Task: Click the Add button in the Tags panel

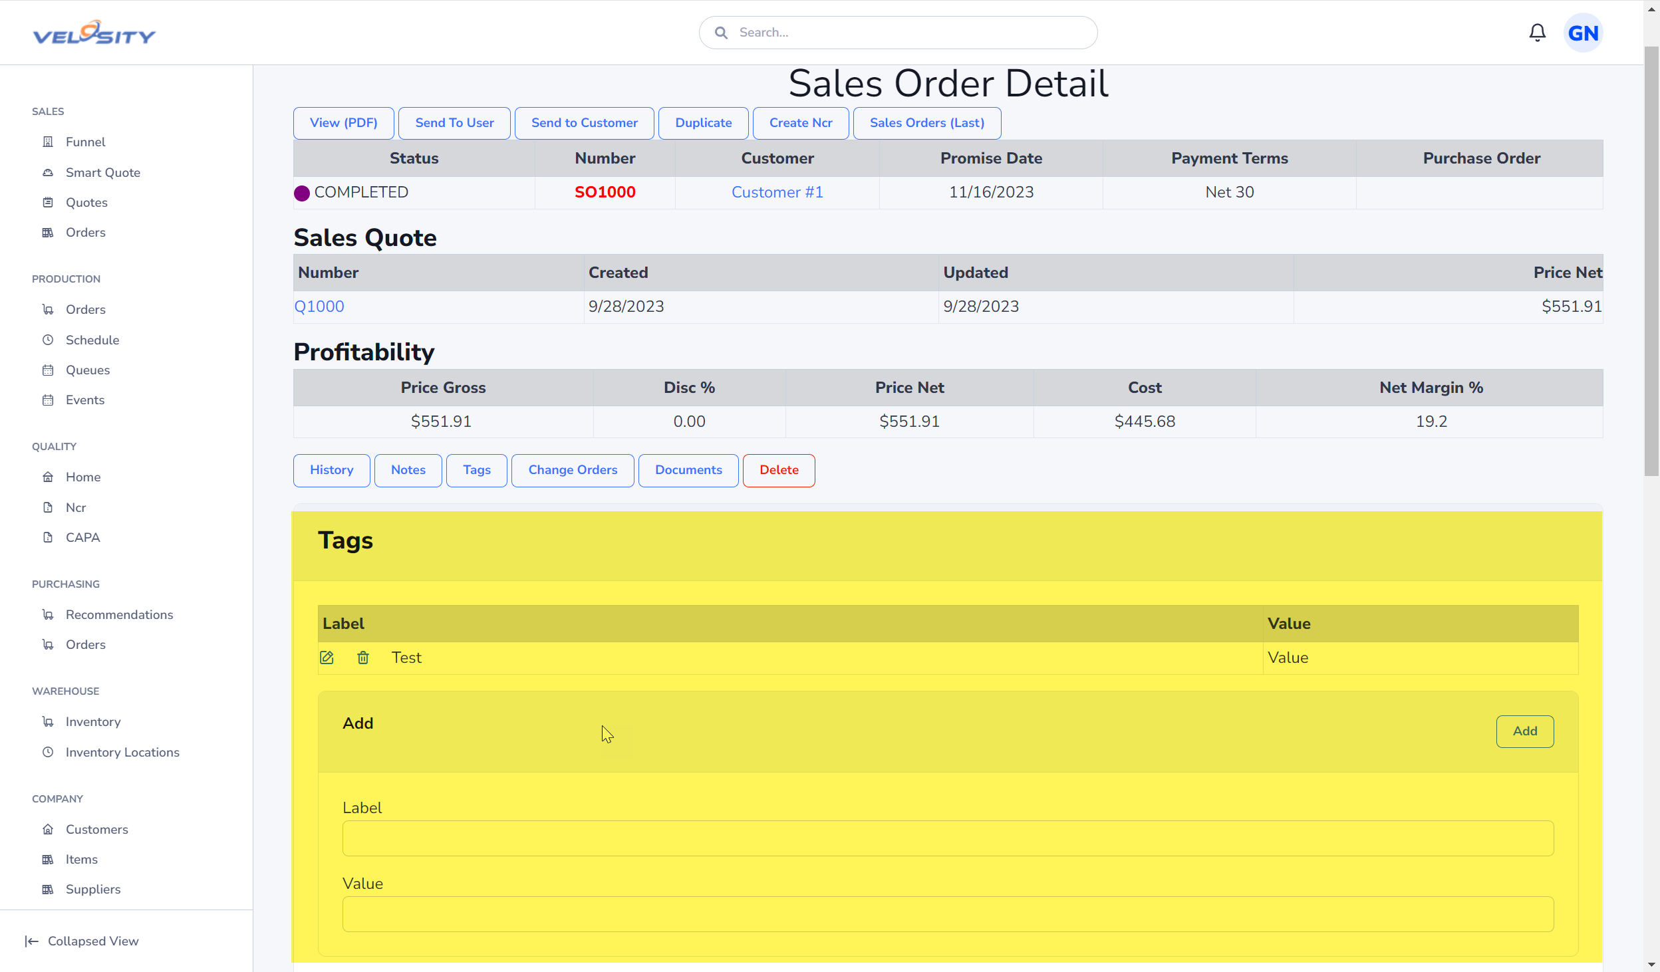Action: point(1524,731)
